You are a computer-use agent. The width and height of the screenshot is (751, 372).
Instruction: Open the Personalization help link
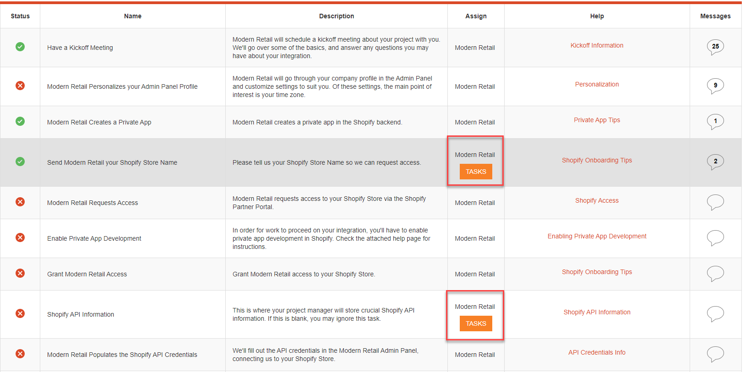(x=597, y=84)
